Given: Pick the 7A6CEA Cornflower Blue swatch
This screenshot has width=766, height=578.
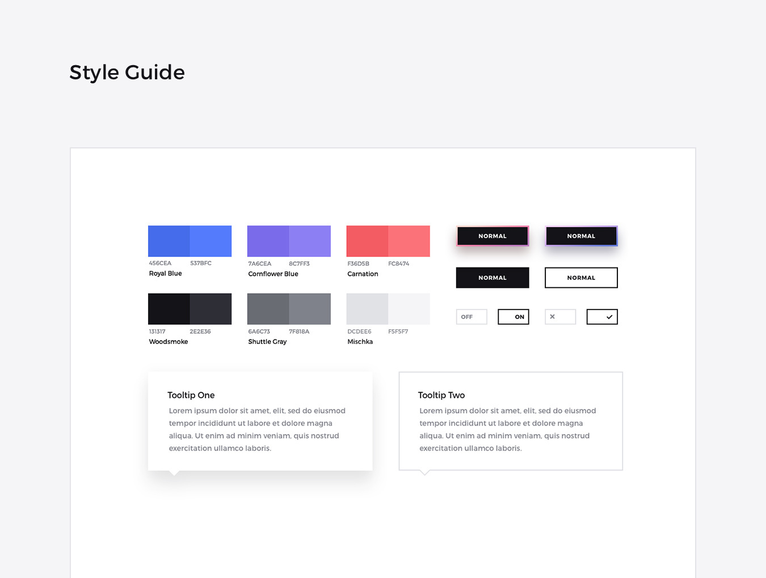Looking at the screenshot, I should (x=268, y=241).
